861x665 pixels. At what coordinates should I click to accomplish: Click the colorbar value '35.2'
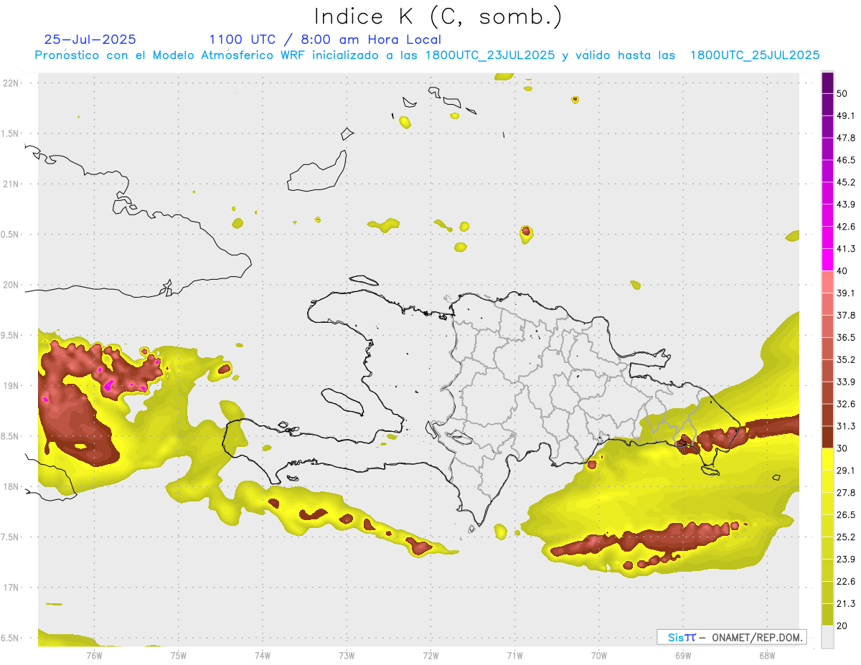(846, 359)
